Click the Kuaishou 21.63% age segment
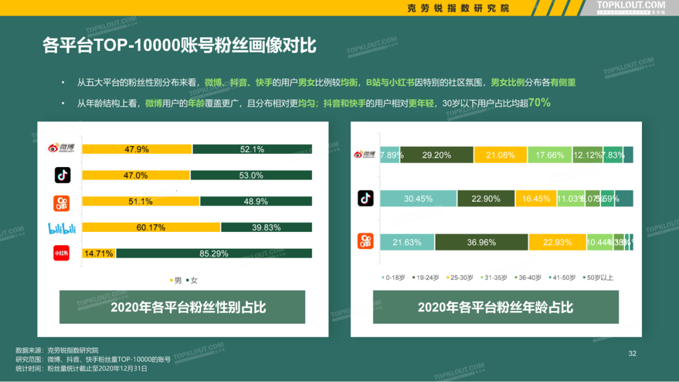Viewport: 679px width, 382px height. pos(407,243)
